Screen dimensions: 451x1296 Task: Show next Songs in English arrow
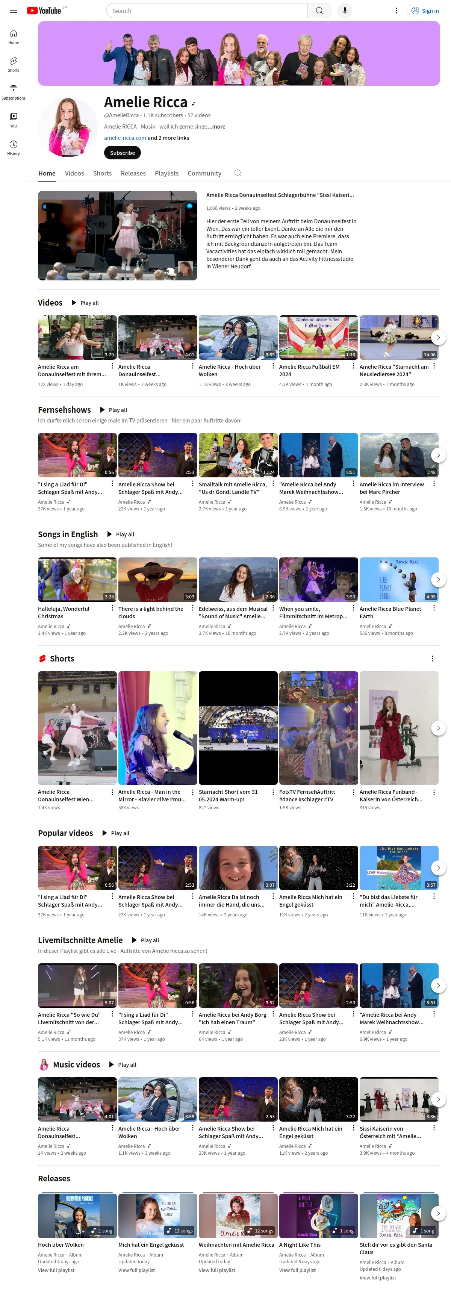pyautogui.click(x=439, y=580)
